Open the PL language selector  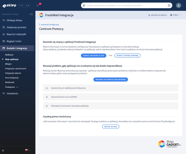click(29, 150)
